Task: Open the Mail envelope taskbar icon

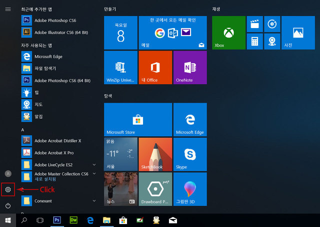Action: coord(173,220)
